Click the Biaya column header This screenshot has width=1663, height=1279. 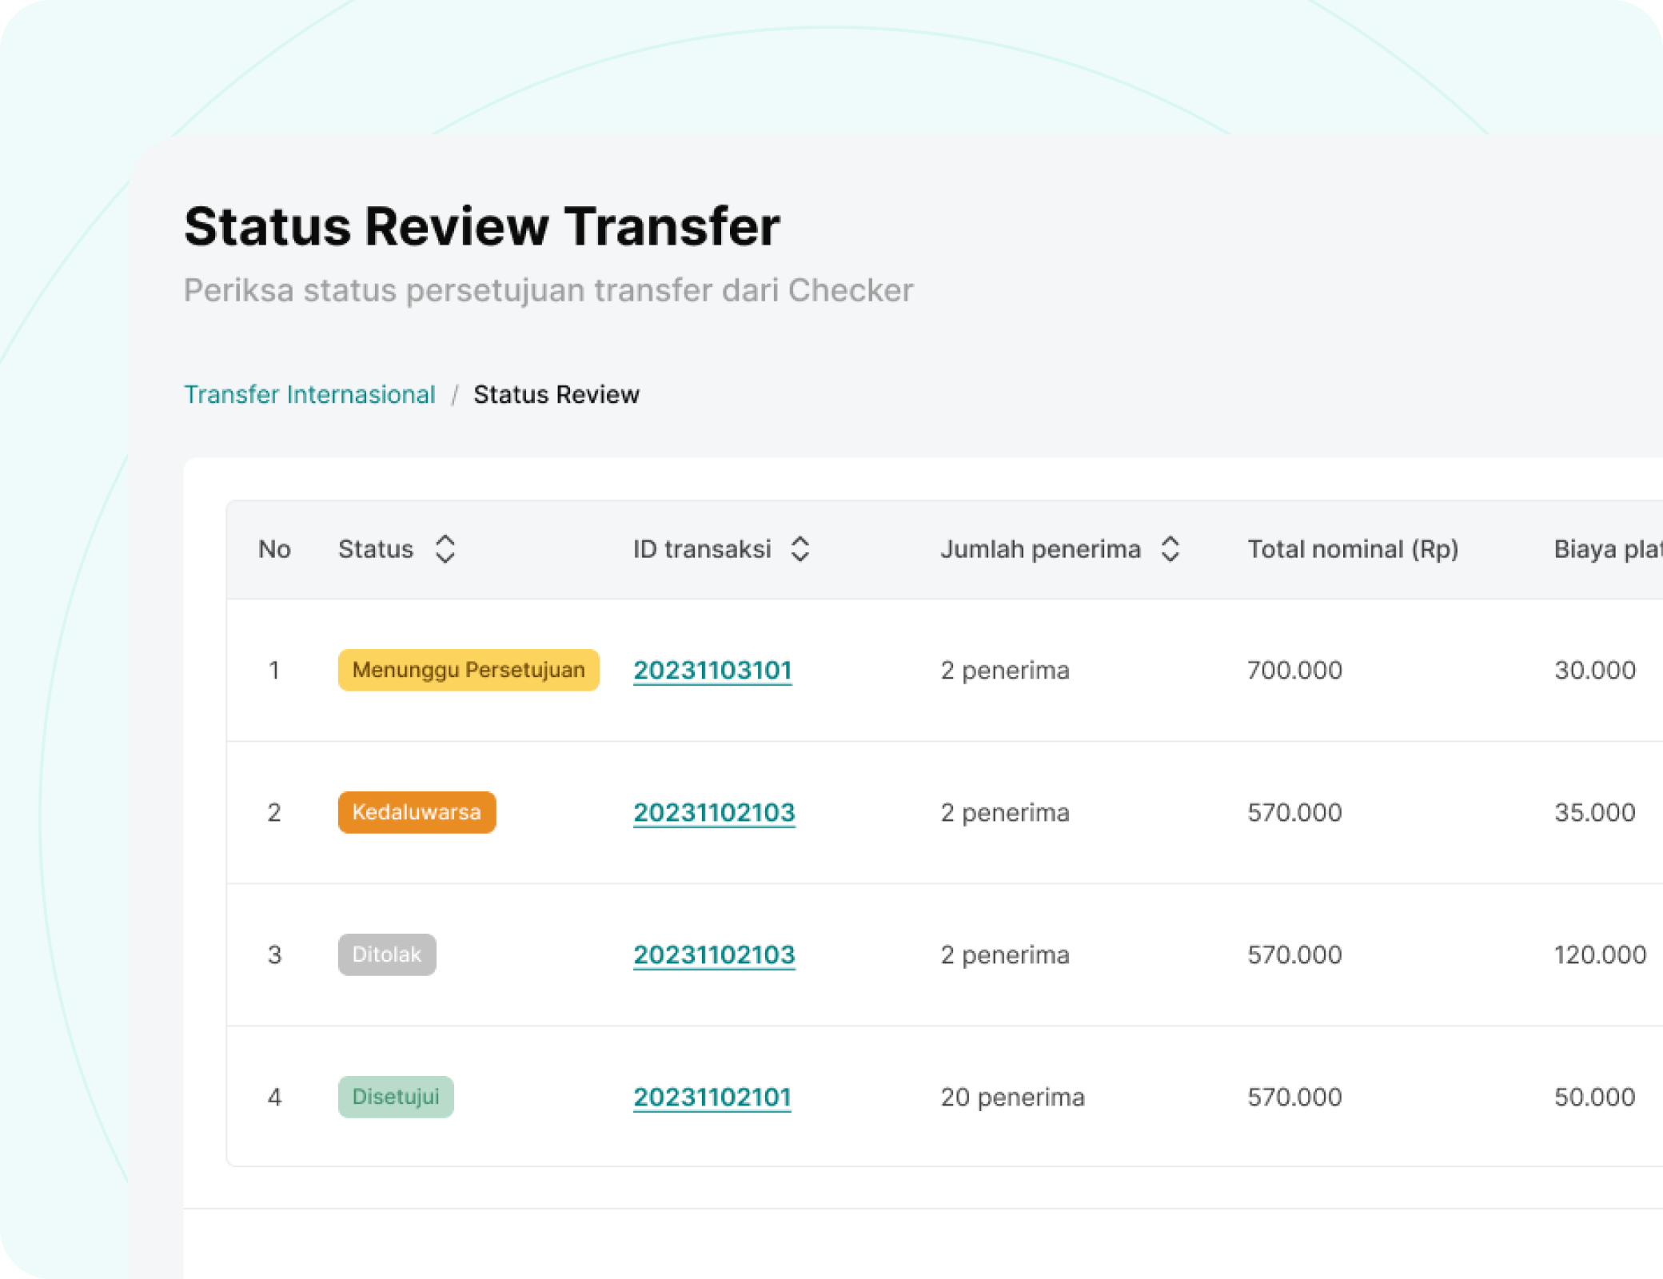point(1605,549)
